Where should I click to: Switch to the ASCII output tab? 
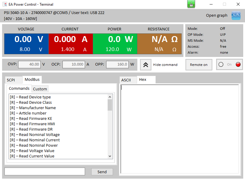126,80
